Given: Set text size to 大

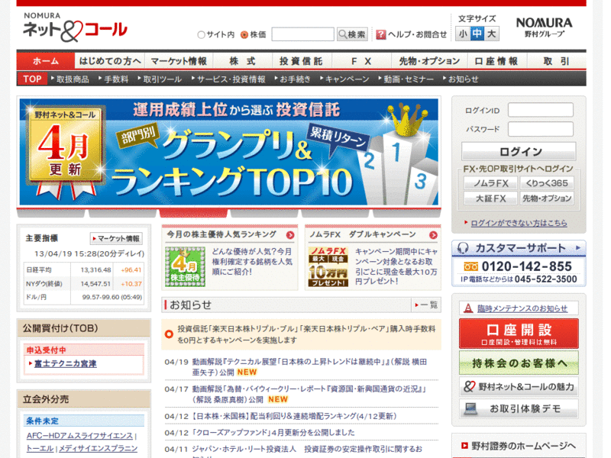Looking at the screenshot, I should (491, 34).
